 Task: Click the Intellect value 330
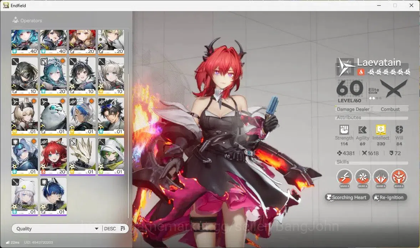[381, 144]
